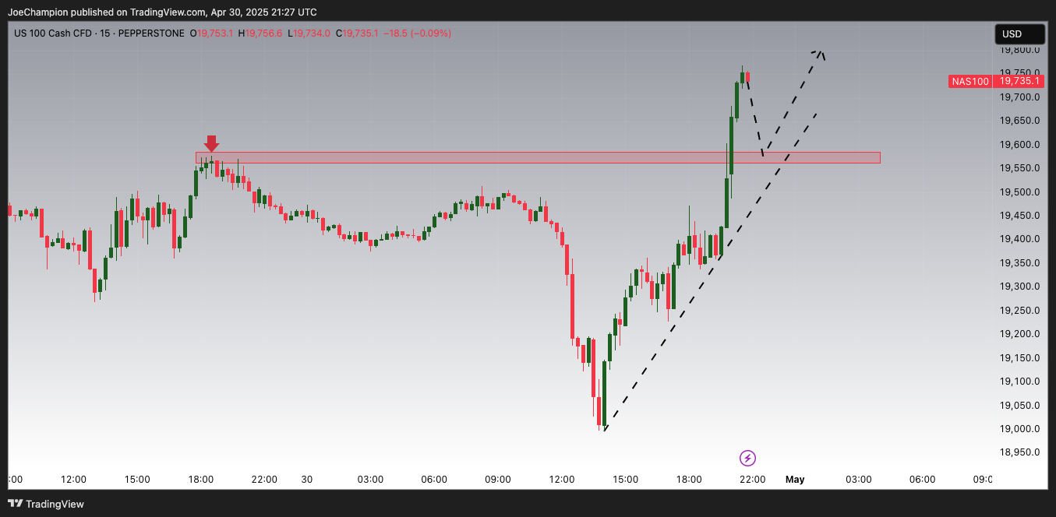The width and height of the screenshot is (1056, 517).
Task: Click the TradingView logo at bottom left
Action: pos(46,504)
